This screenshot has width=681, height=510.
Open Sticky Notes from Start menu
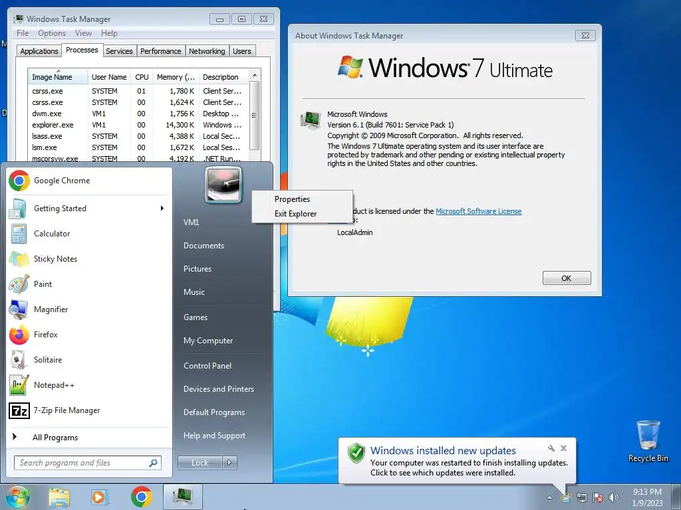[x=89, y=259]
